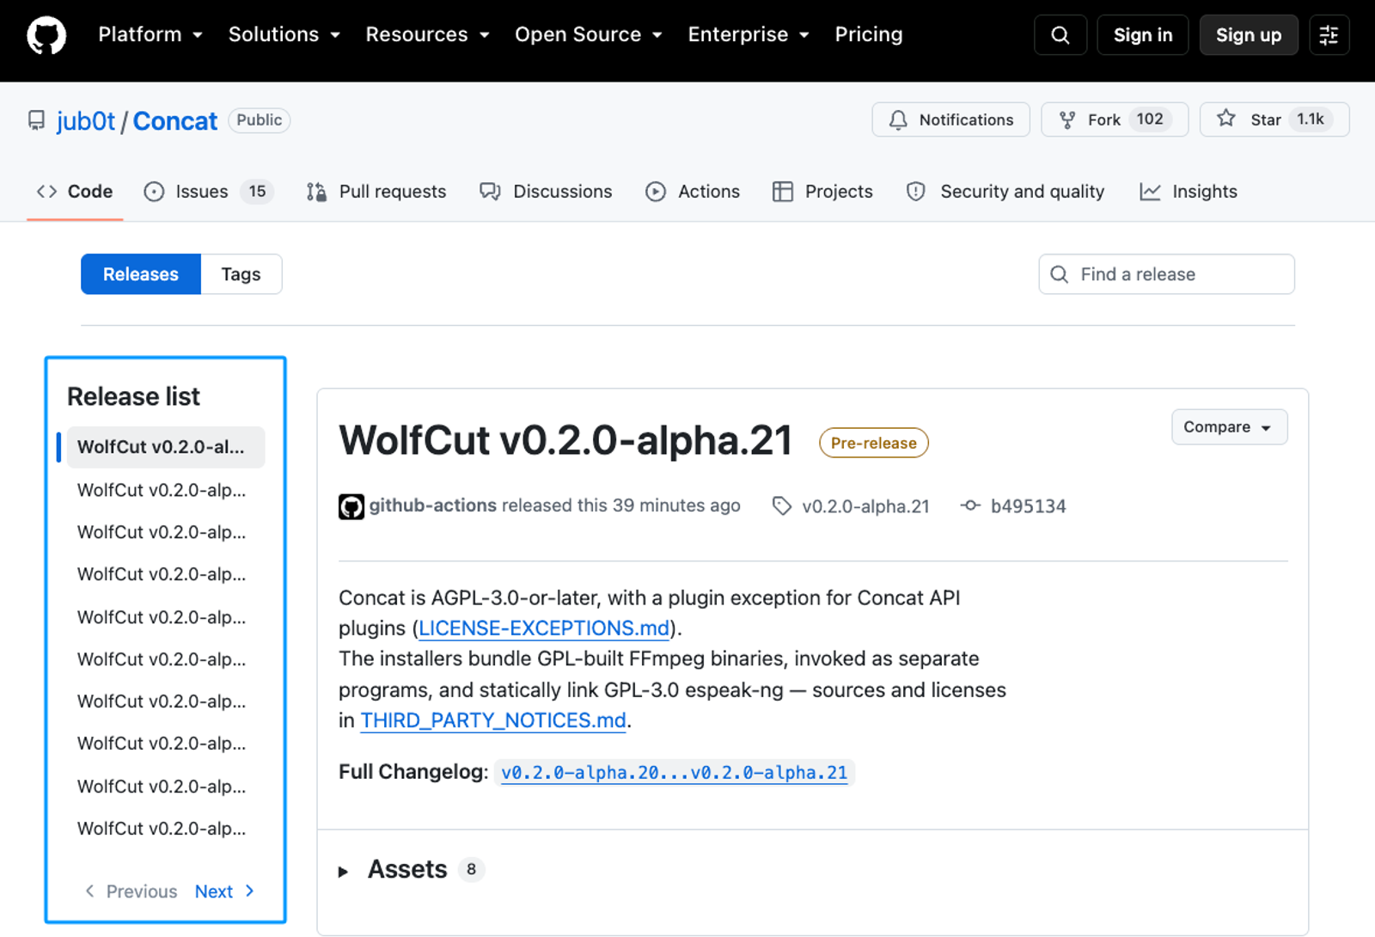1375x937 pixels.
Task: Focus the Find a release search field
Action: click(1166, 274)
